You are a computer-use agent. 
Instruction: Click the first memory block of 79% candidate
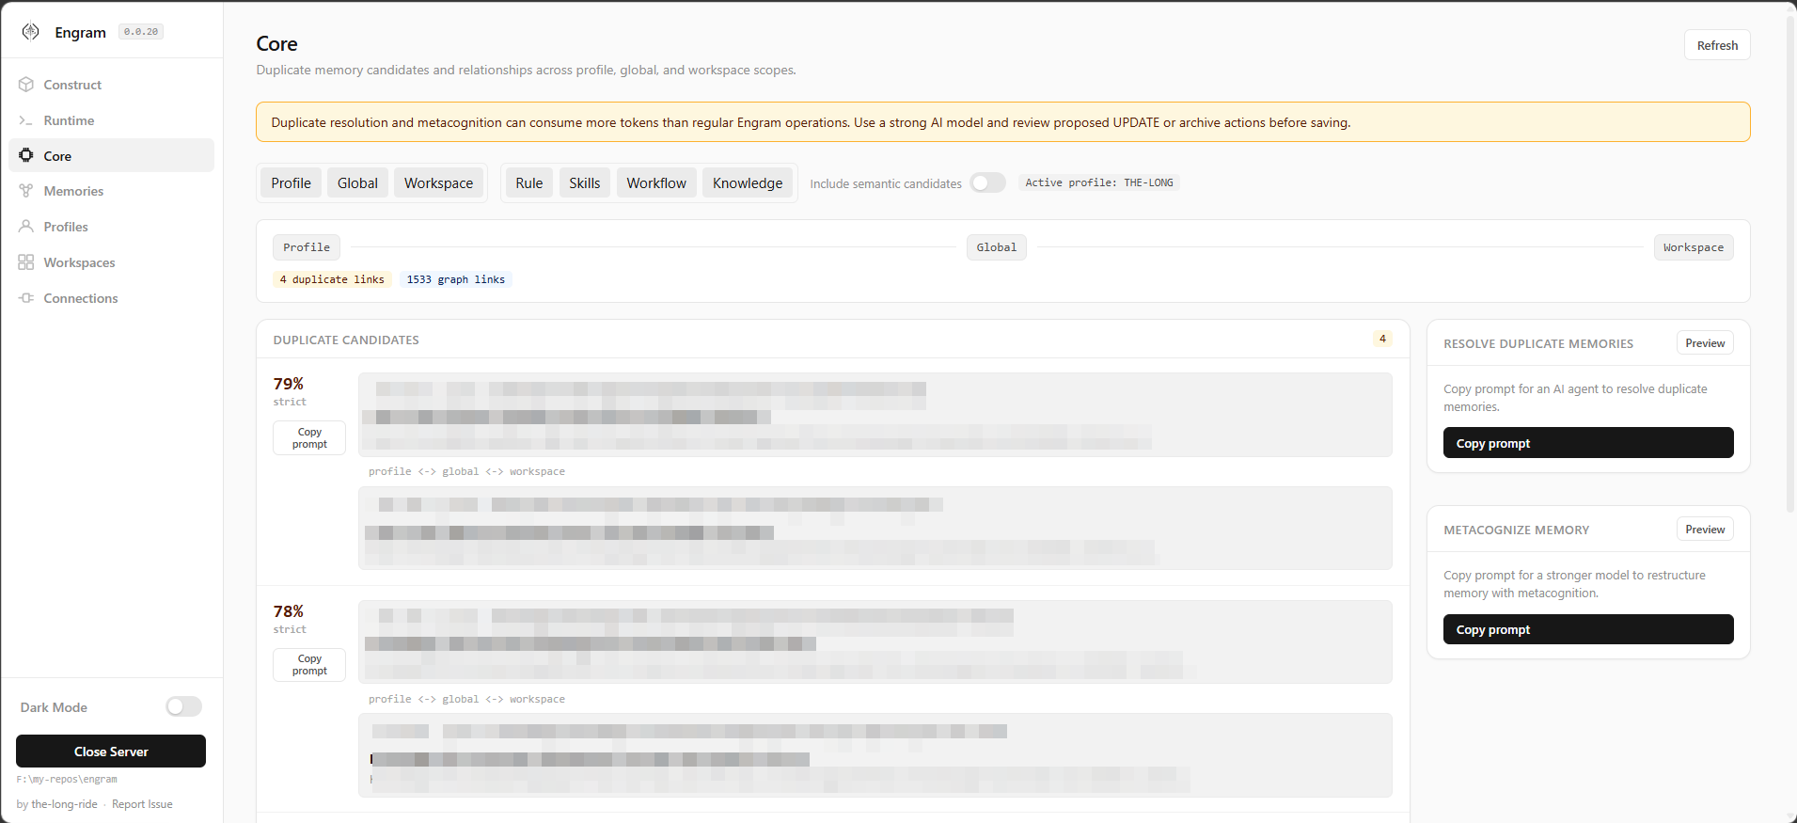tap(875, 415)
